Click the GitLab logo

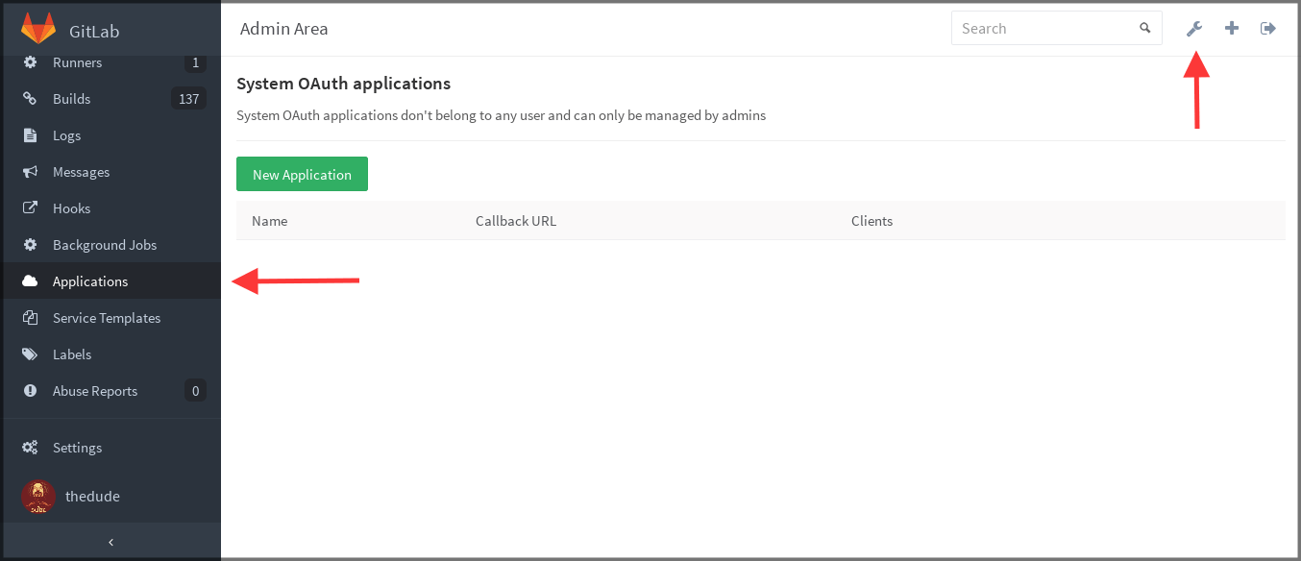pos(38,28)
